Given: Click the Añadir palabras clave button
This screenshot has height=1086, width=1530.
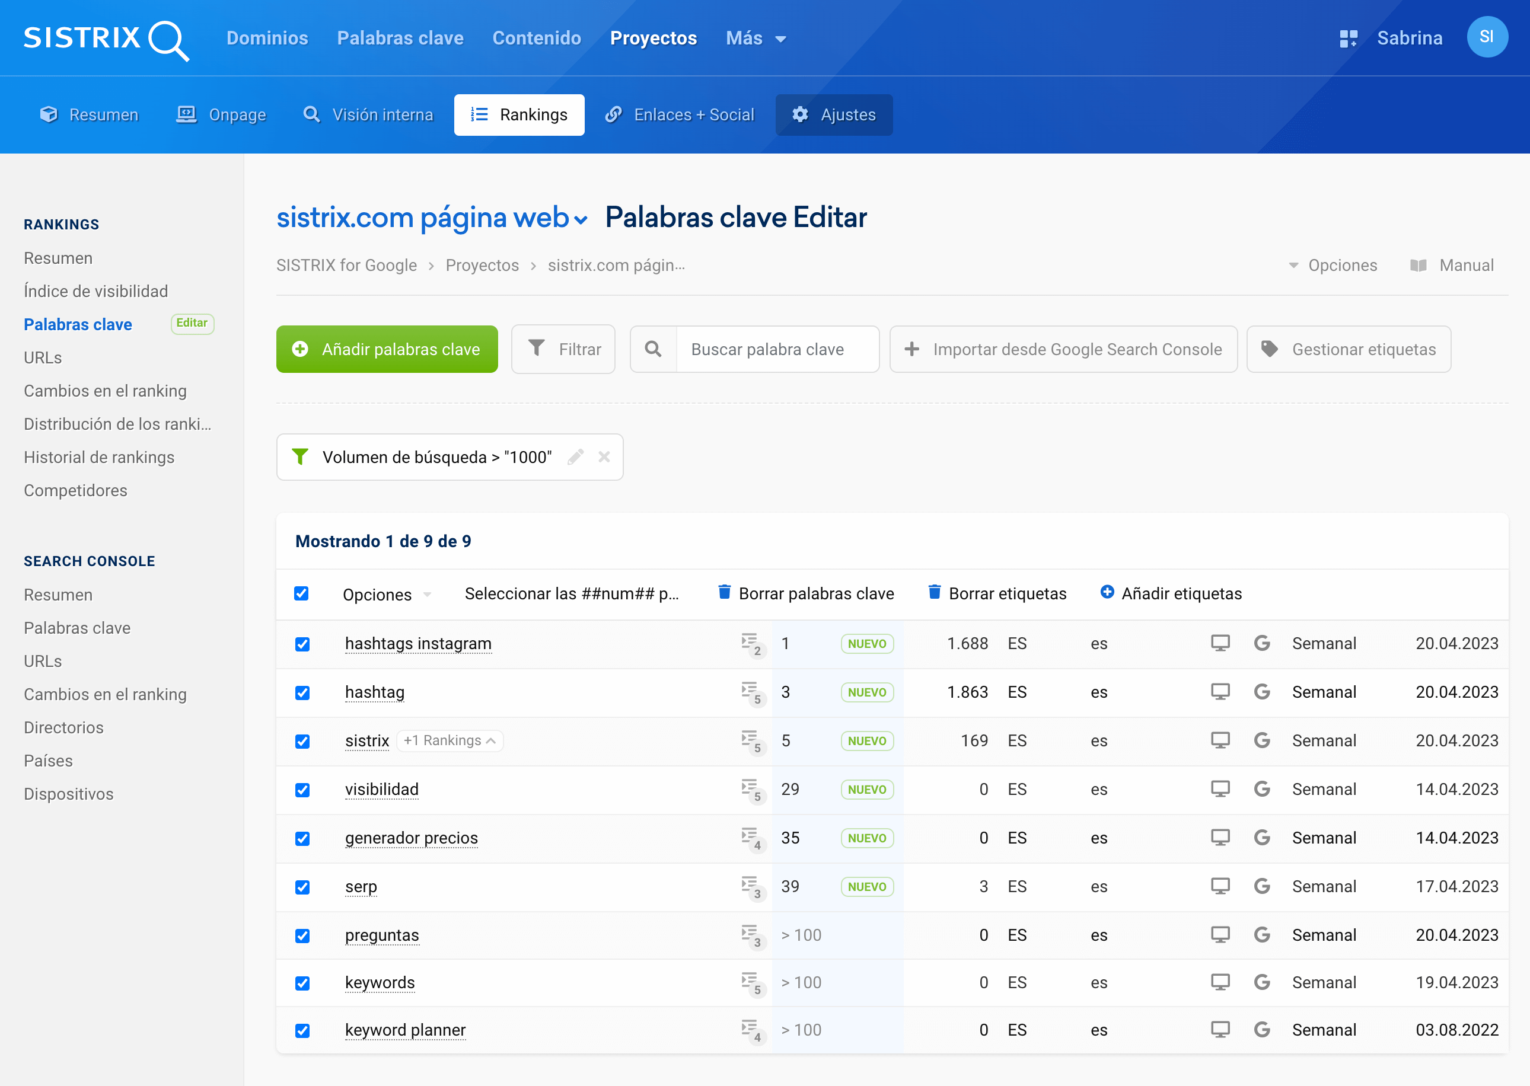Looking at the screenshot, I should click(x=387, y=350).
